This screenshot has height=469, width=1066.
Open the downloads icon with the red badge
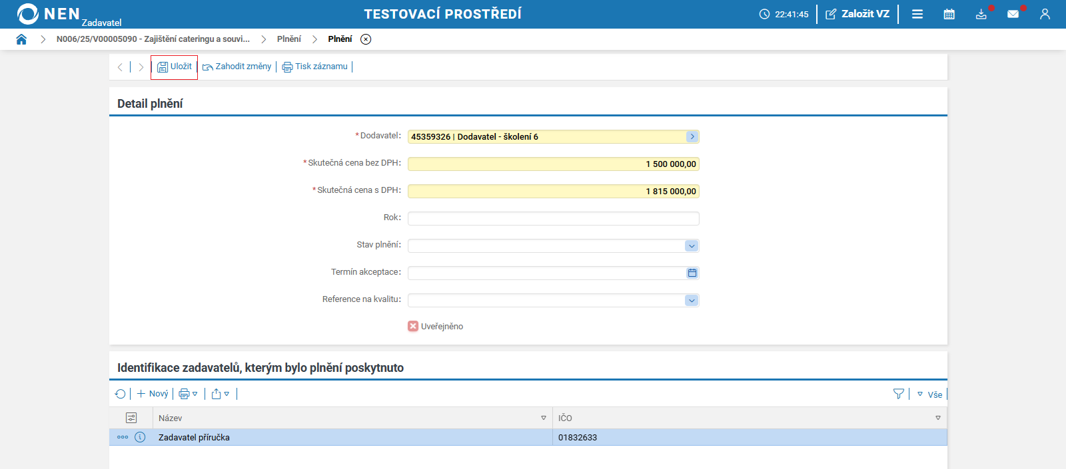981,14
